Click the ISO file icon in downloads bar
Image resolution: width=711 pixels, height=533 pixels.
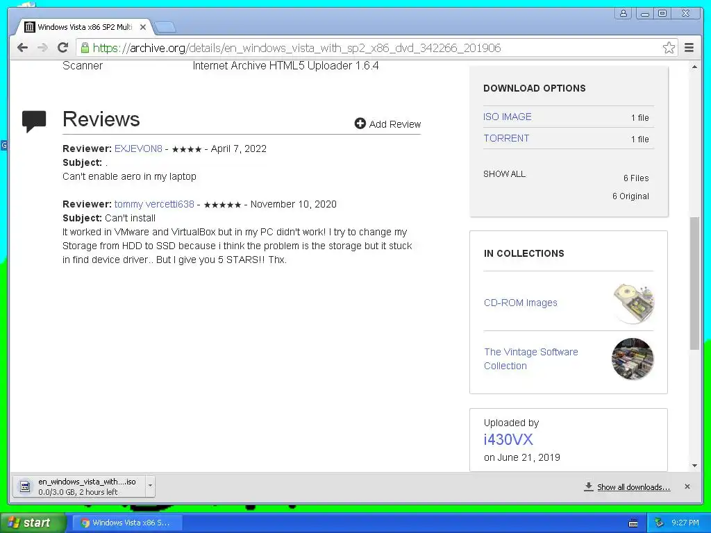25,487
